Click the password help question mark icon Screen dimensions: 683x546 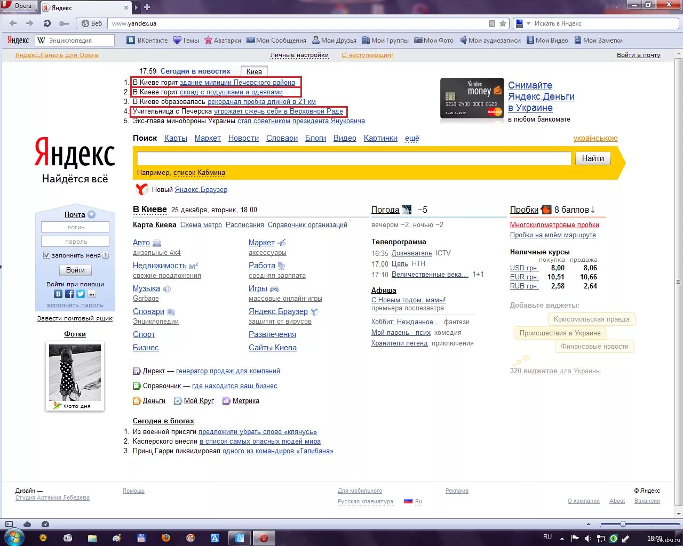105,255
